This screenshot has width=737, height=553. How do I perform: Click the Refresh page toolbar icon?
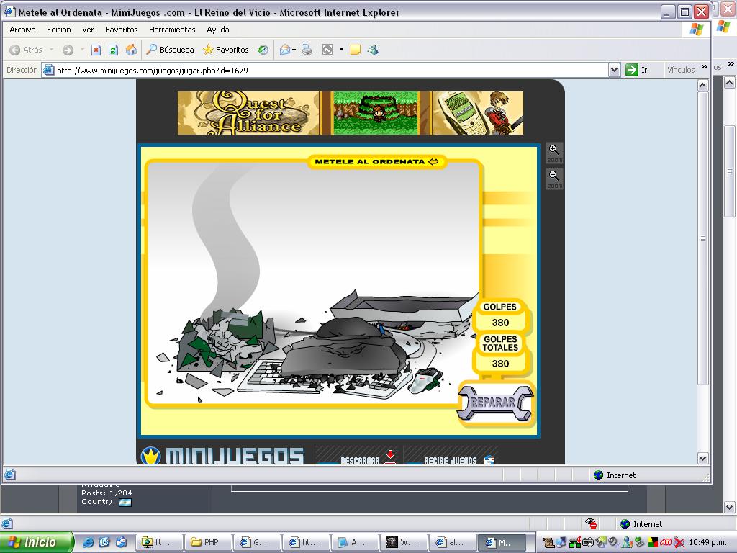[x=113, y=50]
